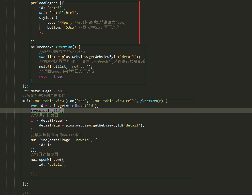Screen dimensions: 252x195
Task: Click the 'styles: {' line
Action: tap(48, 18)
